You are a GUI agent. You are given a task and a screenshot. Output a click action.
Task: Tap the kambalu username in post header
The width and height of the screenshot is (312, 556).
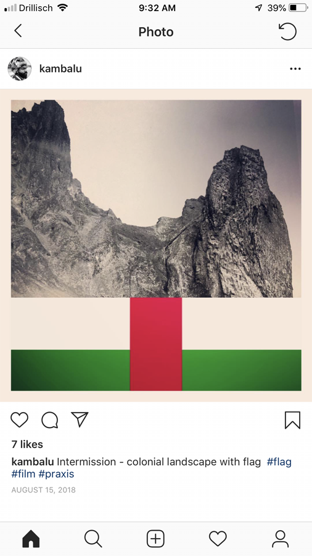tap(60, 69)
